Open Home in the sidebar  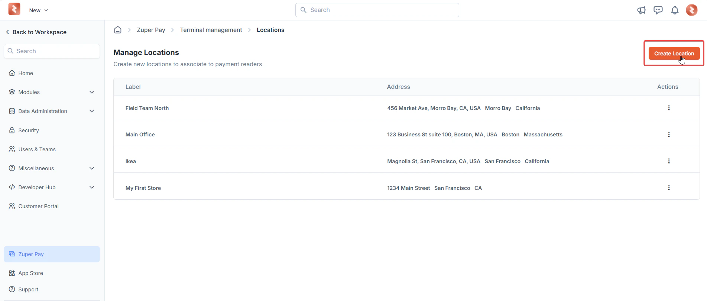tap(26, 73)
